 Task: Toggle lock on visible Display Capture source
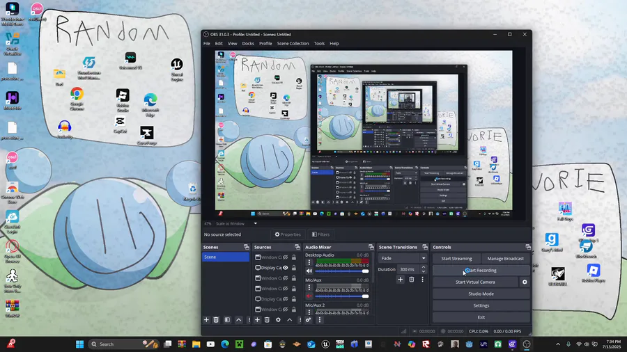(294, 268)
